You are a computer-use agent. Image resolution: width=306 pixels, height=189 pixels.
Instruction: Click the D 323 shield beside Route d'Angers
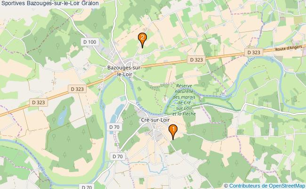[x=254, y=52]
